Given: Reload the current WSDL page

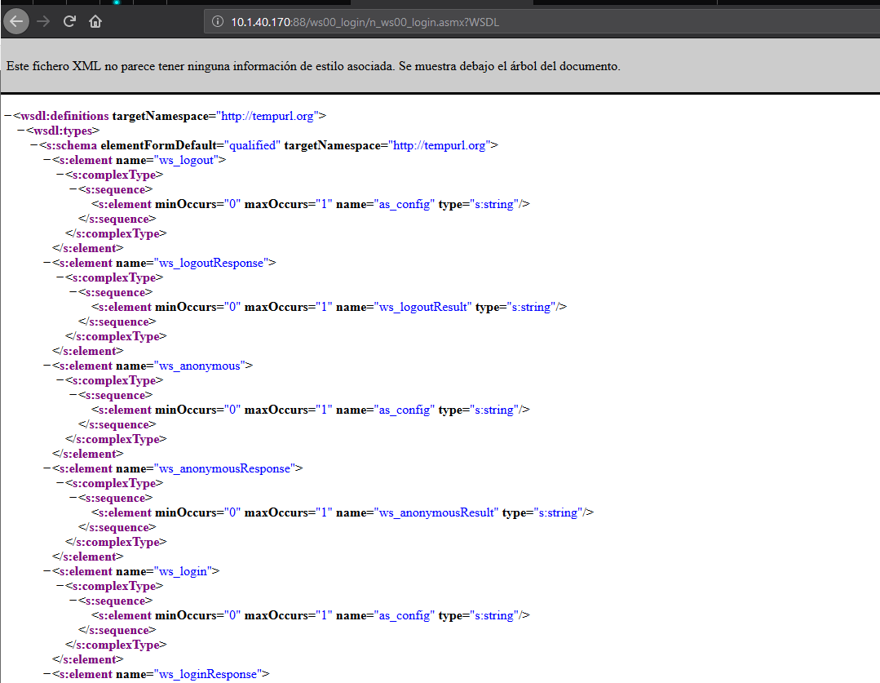Looking at the screenshot, I should 69,22.
